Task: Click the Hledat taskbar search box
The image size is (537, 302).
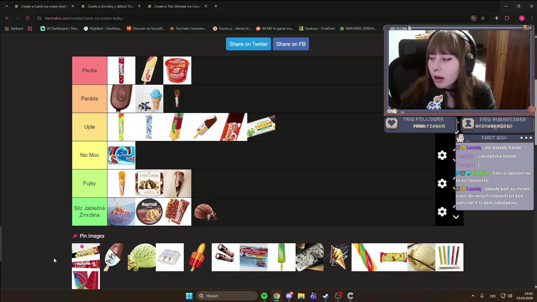Action: click(227, 296)
